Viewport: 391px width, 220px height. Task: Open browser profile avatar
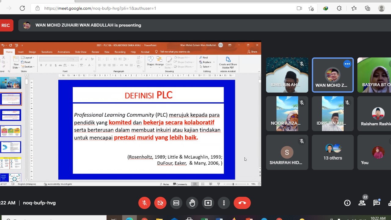pyautogui.click(x=382, y=8)
